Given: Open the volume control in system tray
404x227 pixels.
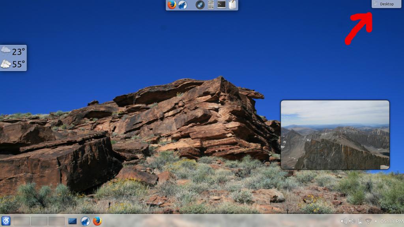Looking at the screenshot, I should coord(344,221).
